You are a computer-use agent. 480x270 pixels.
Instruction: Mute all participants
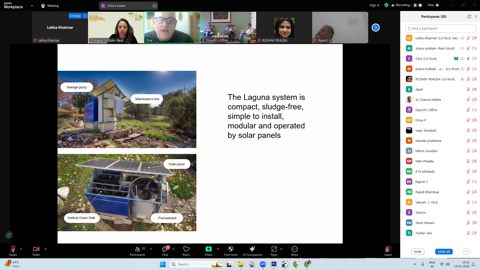tap(444, 251)
